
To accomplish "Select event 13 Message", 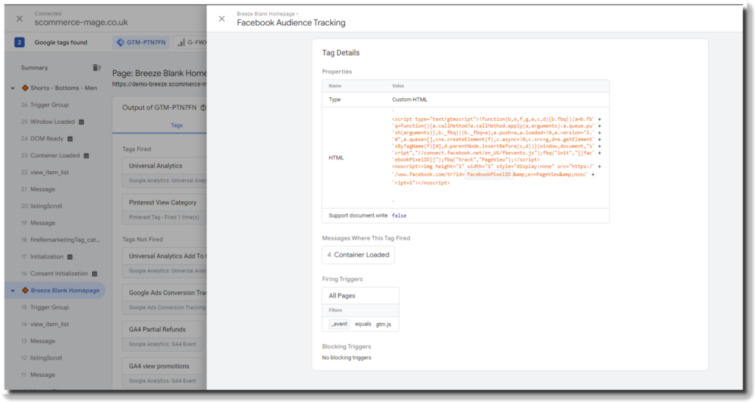I will [x=38, y=341].
